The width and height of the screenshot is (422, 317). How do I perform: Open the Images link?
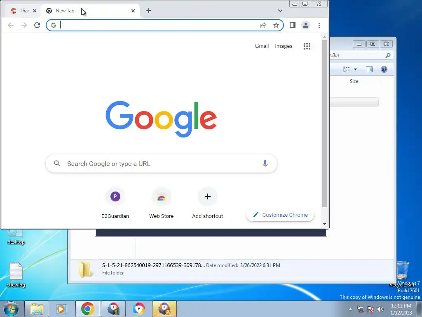284,46
